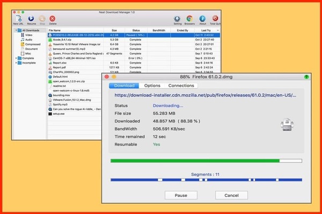Select the CentOS-7-x86_64-Minimal-1611.iso row
322x214 pixels.
click(x=134, y=58)
